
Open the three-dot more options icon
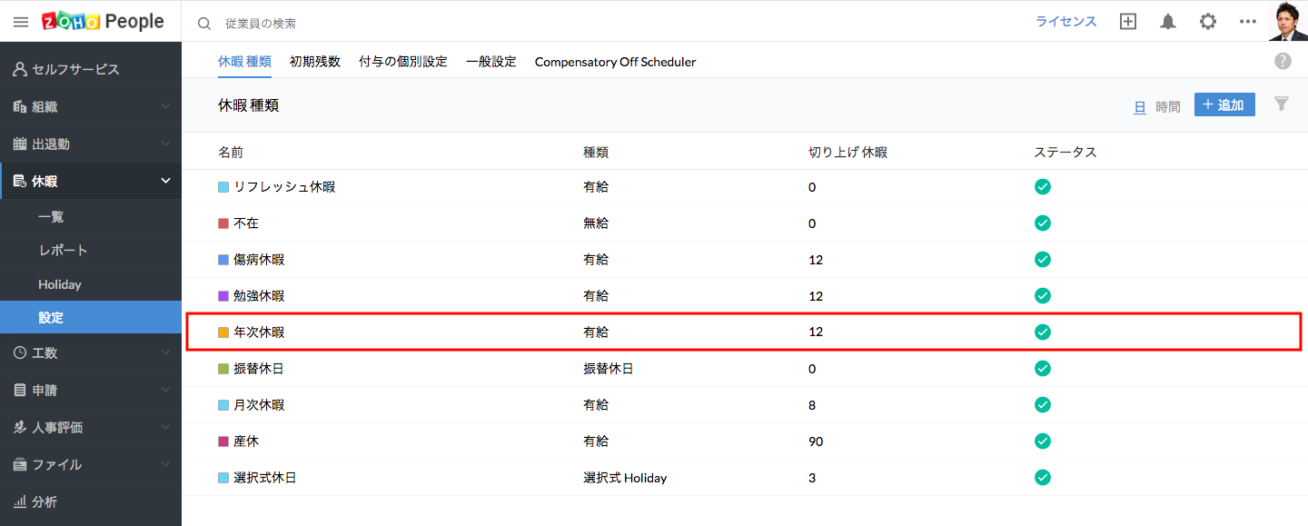click(1248, 22)
